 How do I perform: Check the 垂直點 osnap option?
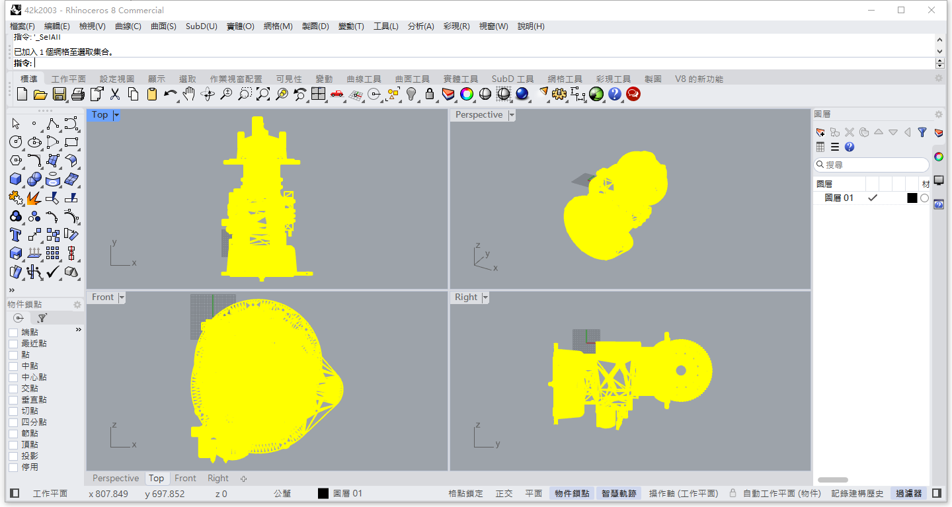coord(13,399)
